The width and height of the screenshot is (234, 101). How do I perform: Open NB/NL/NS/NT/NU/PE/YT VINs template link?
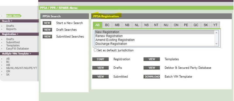(x=21, y=68)
